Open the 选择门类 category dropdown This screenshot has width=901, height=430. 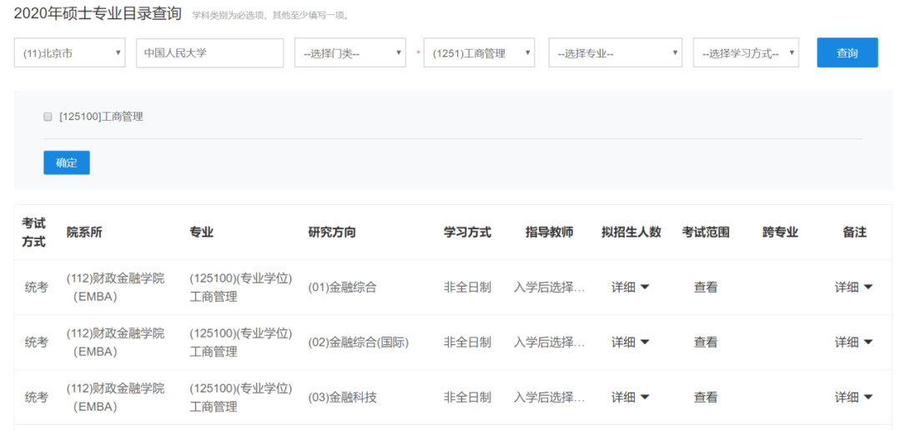tap(350, 53)
